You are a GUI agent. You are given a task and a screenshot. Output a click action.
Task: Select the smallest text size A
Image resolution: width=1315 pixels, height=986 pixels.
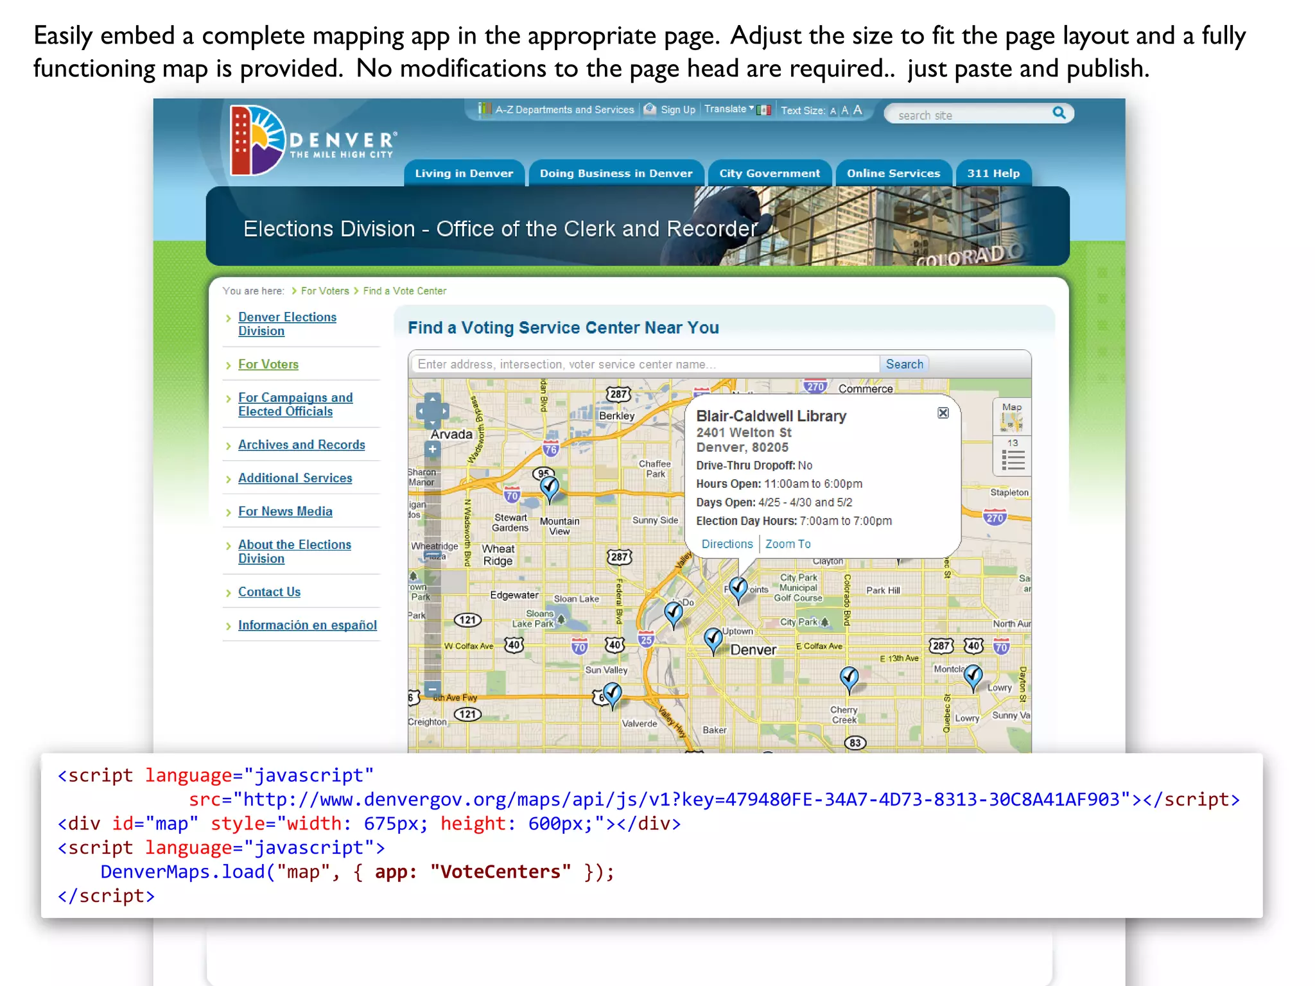coord(833,111)
